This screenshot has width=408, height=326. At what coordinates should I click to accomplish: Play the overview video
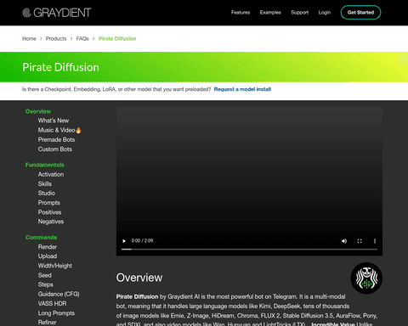tap(124, 241)
